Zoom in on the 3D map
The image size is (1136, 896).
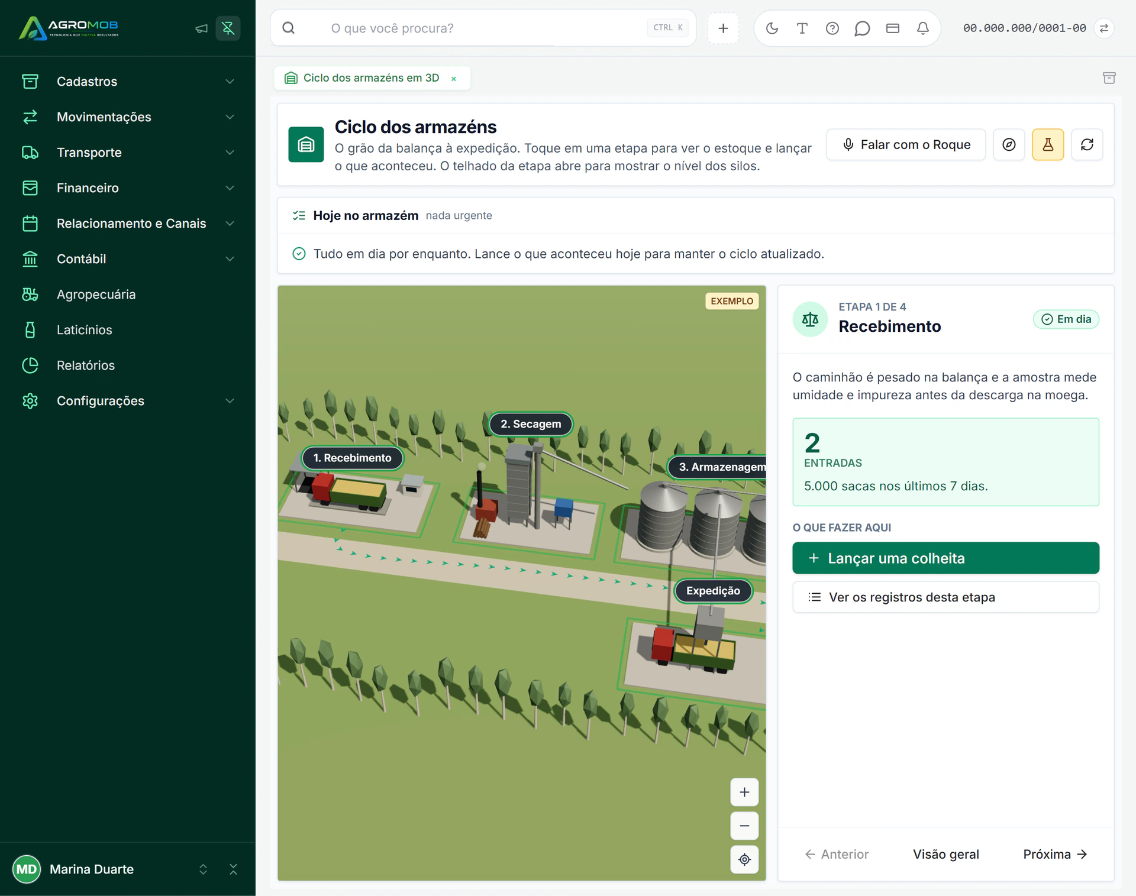(x=744, y=792)
